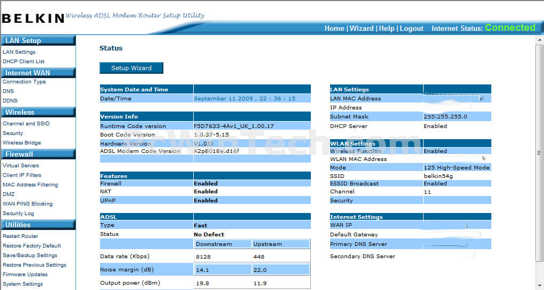544x290 pixels.
Task: Open DHCP Client List page
Action: (x=23, y=61)
